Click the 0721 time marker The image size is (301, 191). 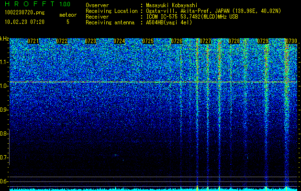(x=33, y=41)
